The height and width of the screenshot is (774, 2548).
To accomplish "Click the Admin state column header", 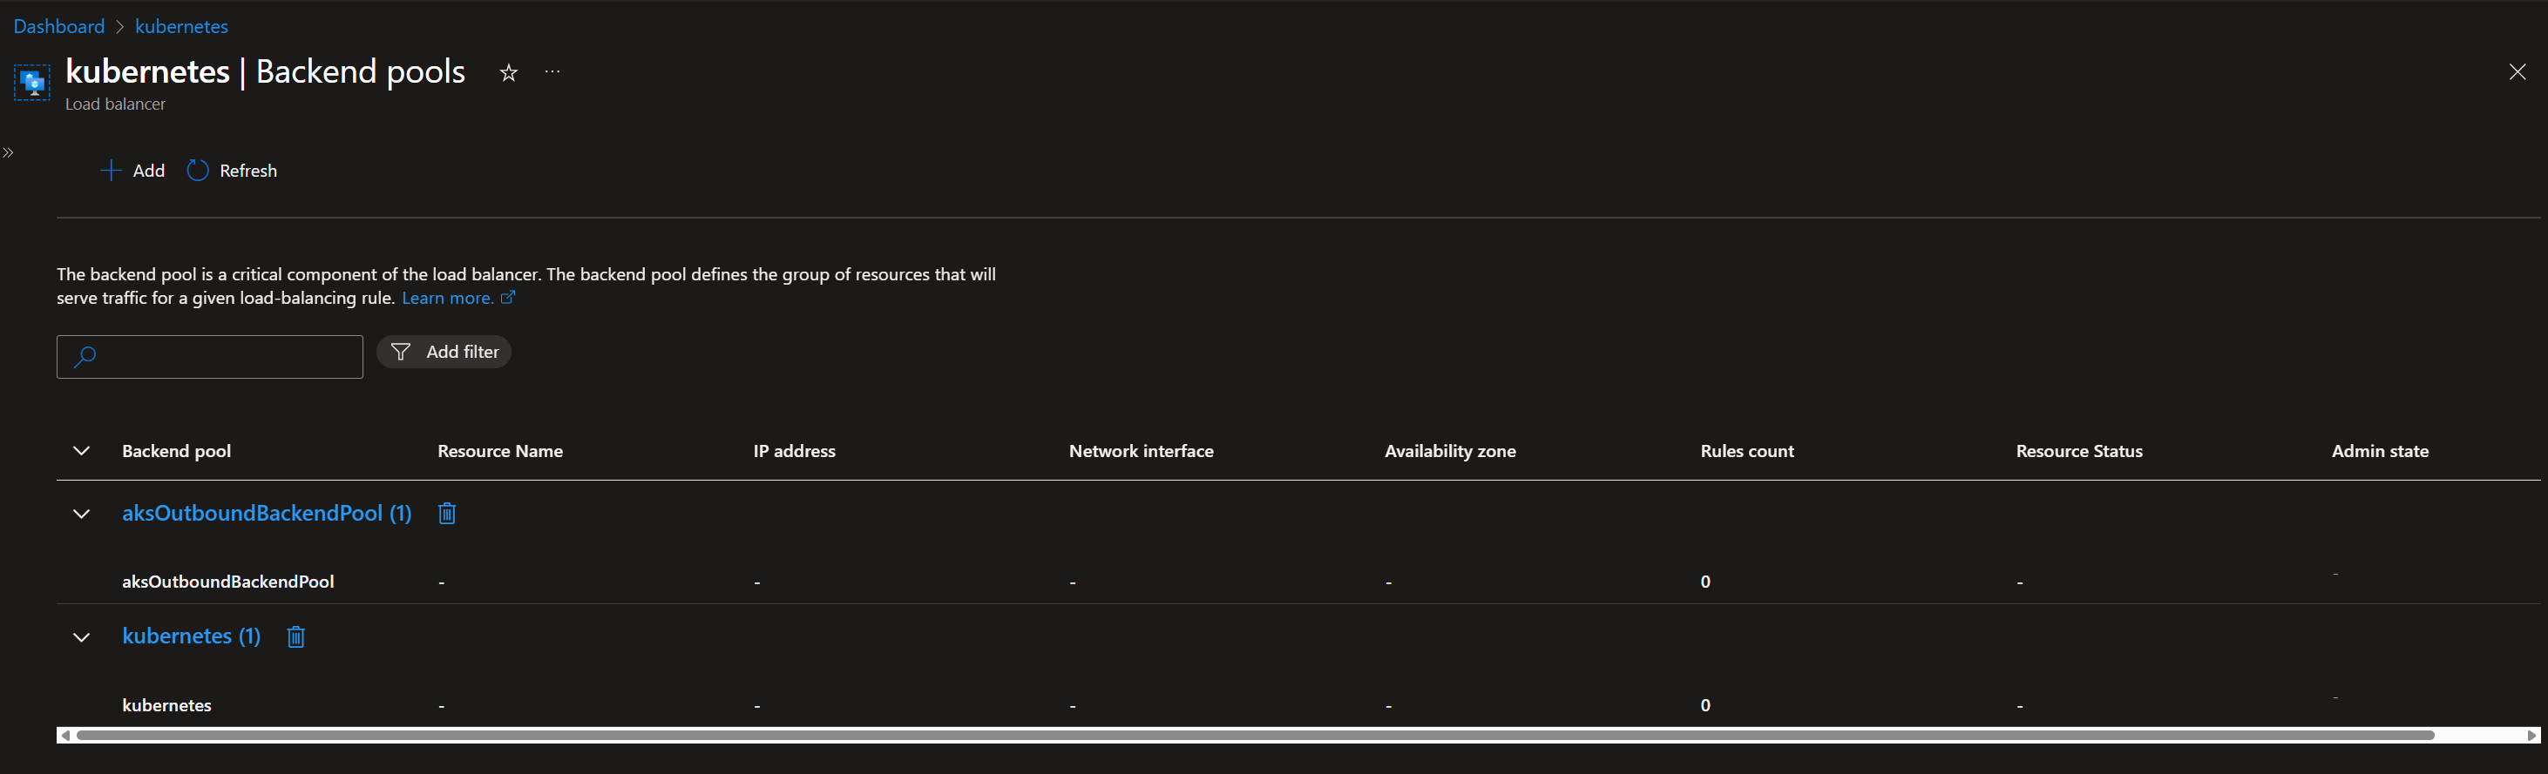I will [2380, 451].
